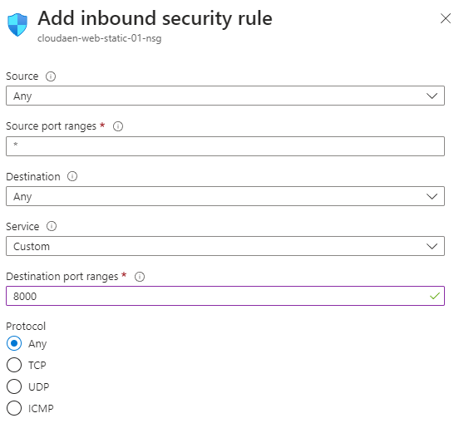Select the Any protocol radio button
The height and width of the screenshot is (428, 454).
(14, 343)
